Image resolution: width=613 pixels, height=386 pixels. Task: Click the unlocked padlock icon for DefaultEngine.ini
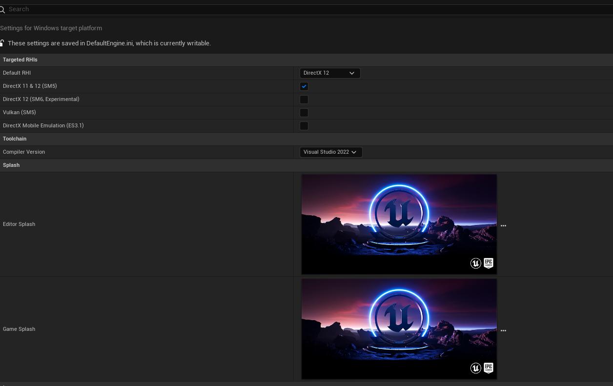click(2, 43)
